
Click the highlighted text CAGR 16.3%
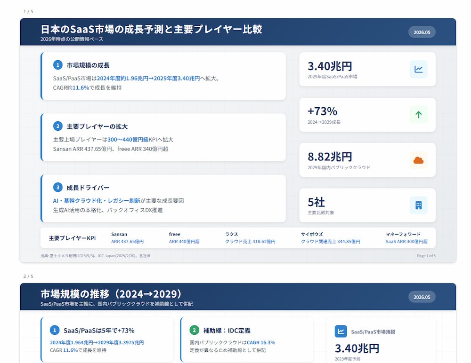(261, 343)
